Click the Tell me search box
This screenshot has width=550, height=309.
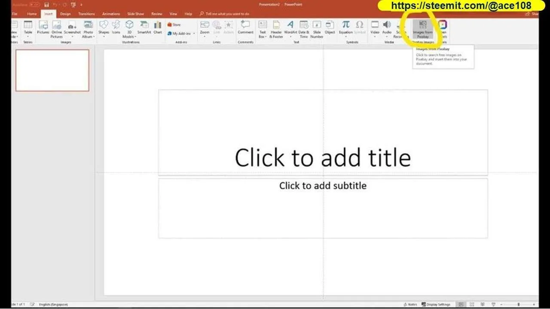[x=224, y=14]
